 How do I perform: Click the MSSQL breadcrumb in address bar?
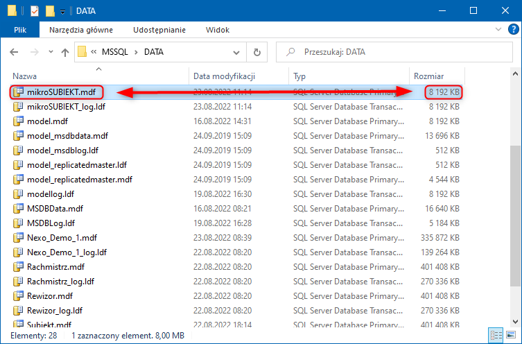click(x=116, y=52)
